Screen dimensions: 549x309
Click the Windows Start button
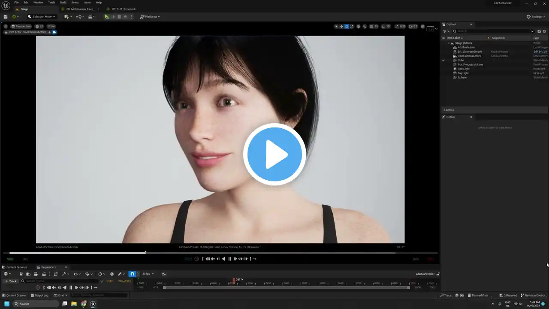[x=6, y=304]
